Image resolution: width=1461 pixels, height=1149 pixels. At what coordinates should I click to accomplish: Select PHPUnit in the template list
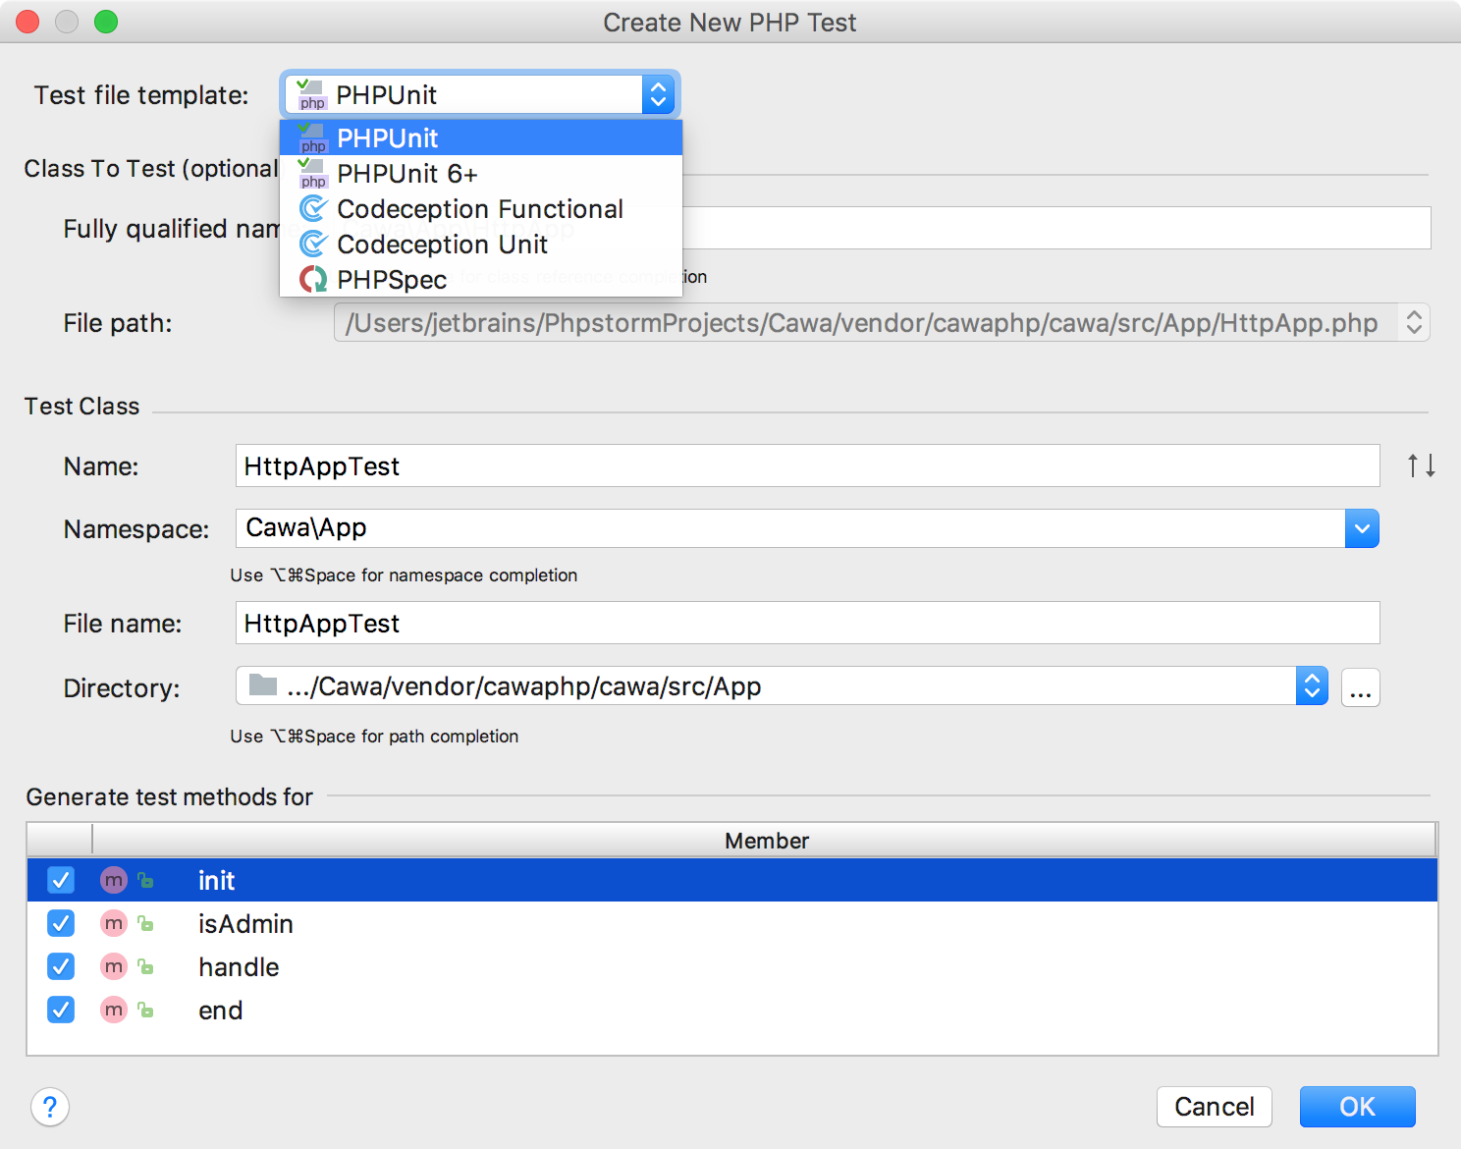pyautogui.click(x=481, y=137)
